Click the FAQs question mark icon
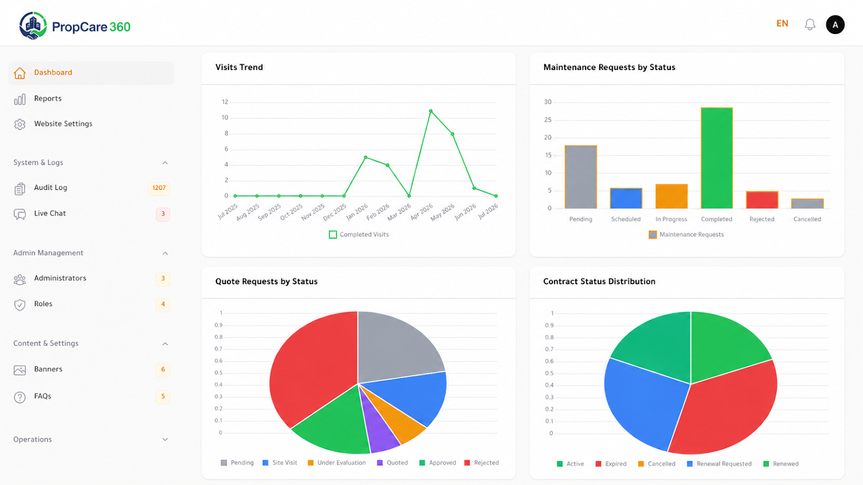The image size is (863, 485). coord(20,397)
